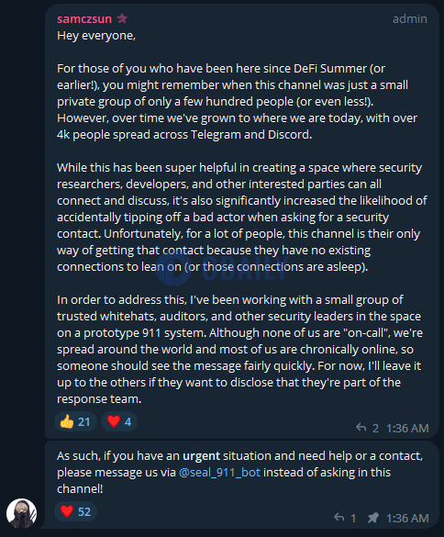Viewport: 444px width, 537px height.
Task: Toggle the heart reaction with 4
Action: tap(119, 421)
